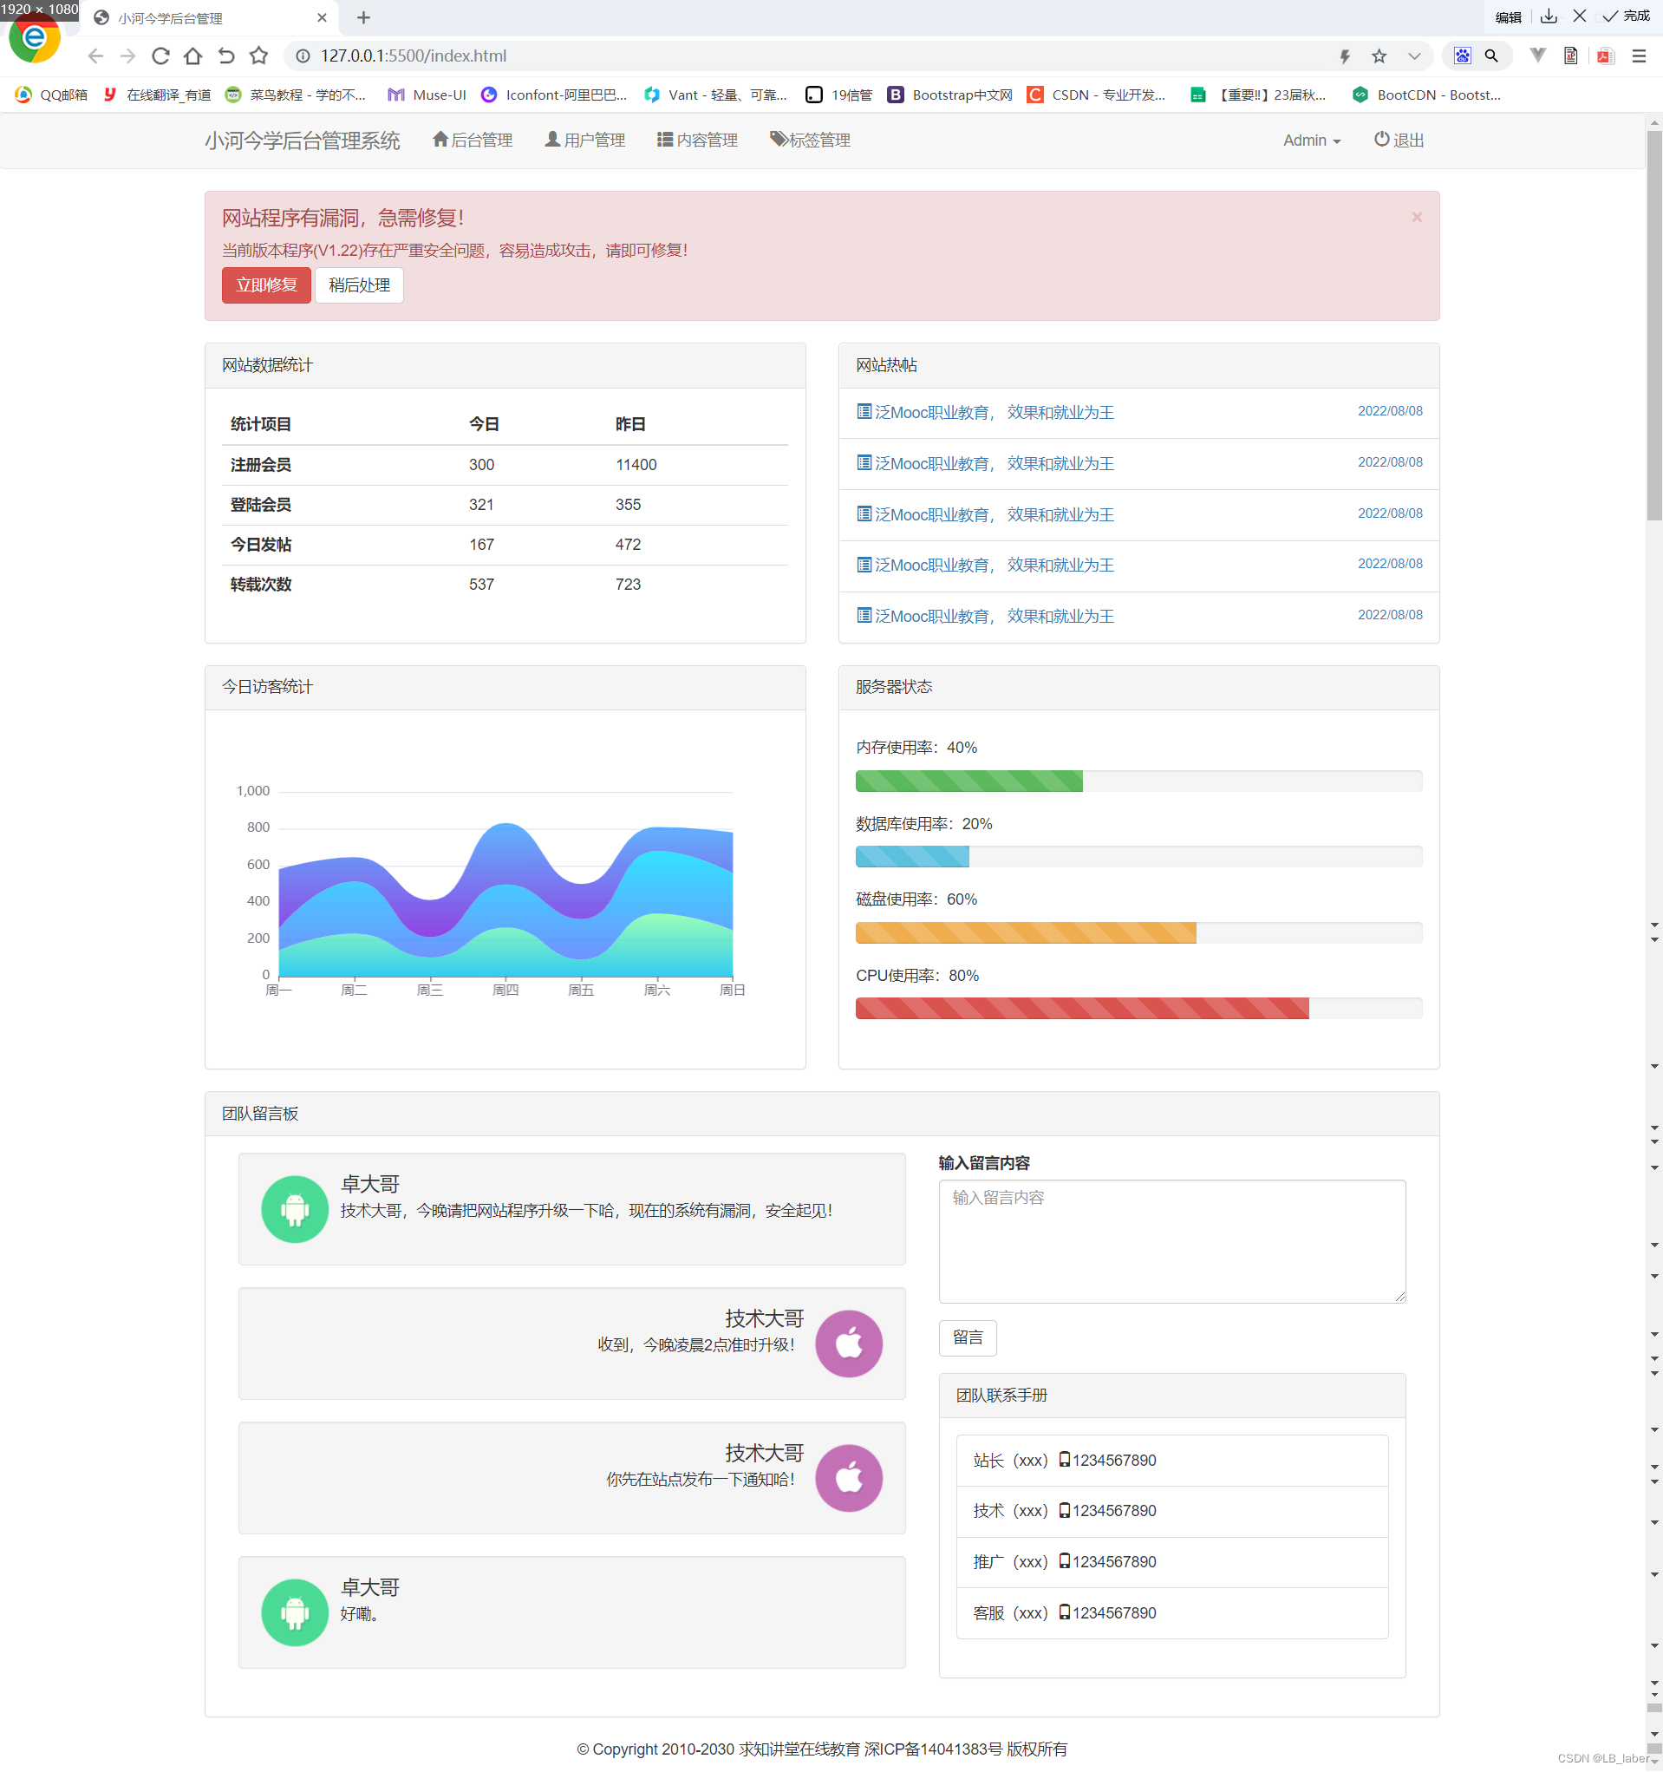Click the undo/restore page icon
This screenshot has width=1663, height=1772.
pyautogui.click(x=226, y=56)
